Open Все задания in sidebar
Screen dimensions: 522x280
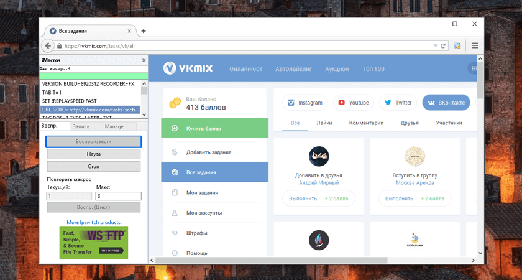215,172
